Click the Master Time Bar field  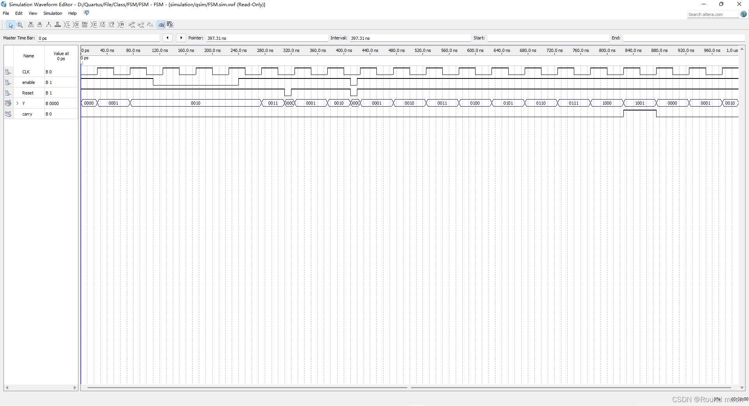point(98,38)
